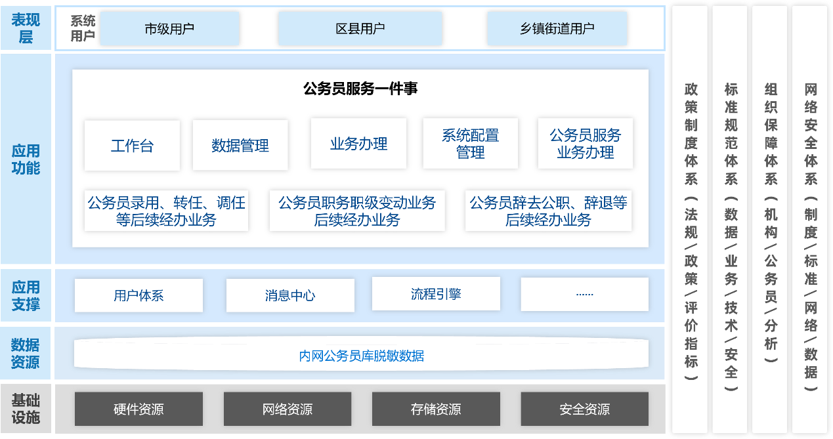Click the 公务员服务业务办理 module box
This screenshot has height=439, width=833.
click(586, 144)
